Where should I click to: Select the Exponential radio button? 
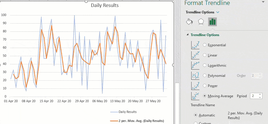click(205, 45)
